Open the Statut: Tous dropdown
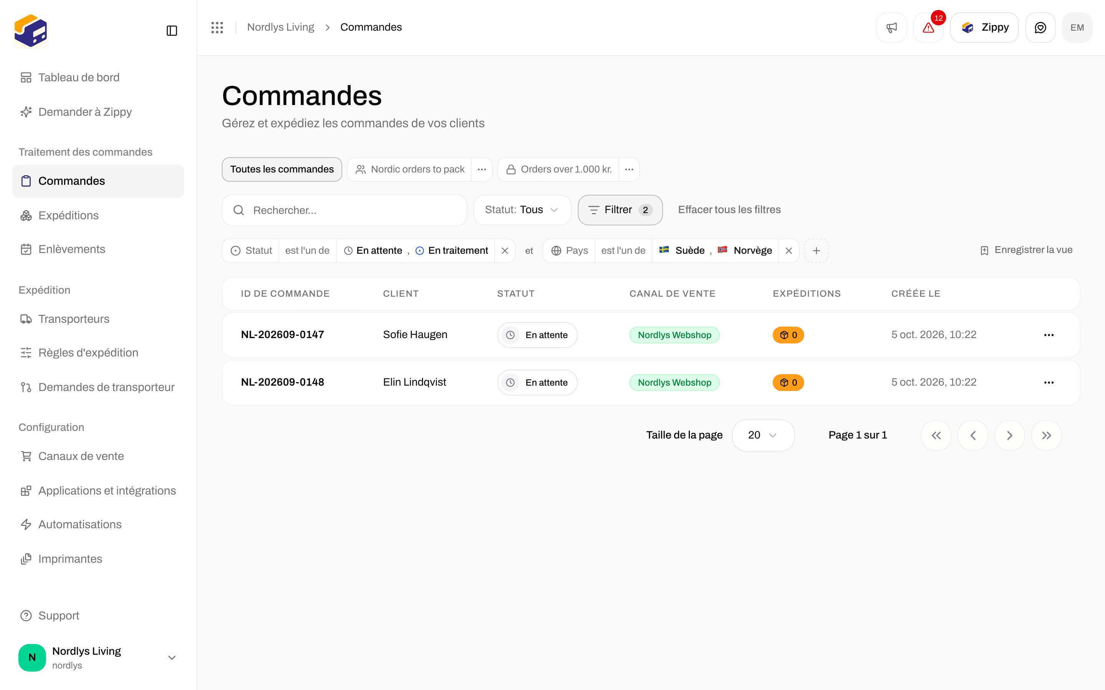Screen dimensions: 1105x690 tap(522, 210)
